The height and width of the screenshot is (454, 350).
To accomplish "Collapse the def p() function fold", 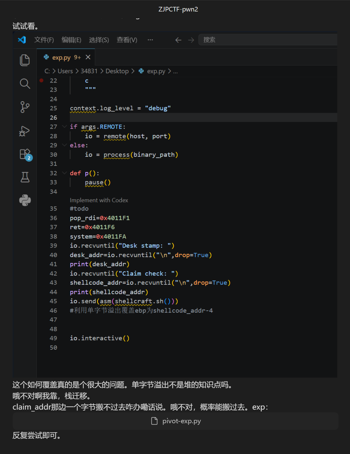I will [64, 173].
